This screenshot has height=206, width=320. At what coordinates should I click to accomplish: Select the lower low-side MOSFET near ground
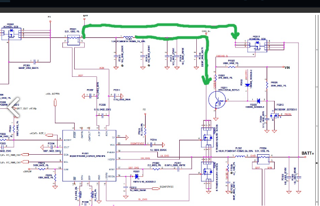207,171
